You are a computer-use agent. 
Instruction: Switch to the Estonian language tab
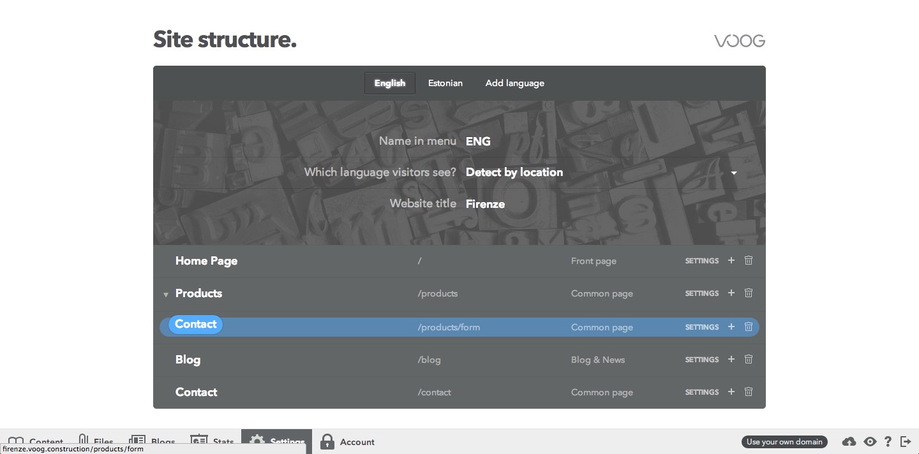tap(445, 83)
